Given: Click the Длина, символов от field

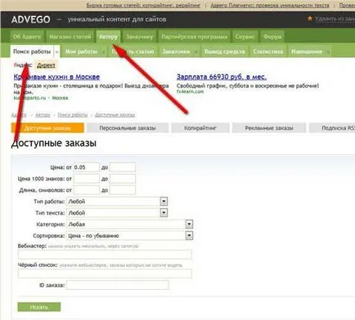Looking at the screenshot, I should tap(86, 190).
